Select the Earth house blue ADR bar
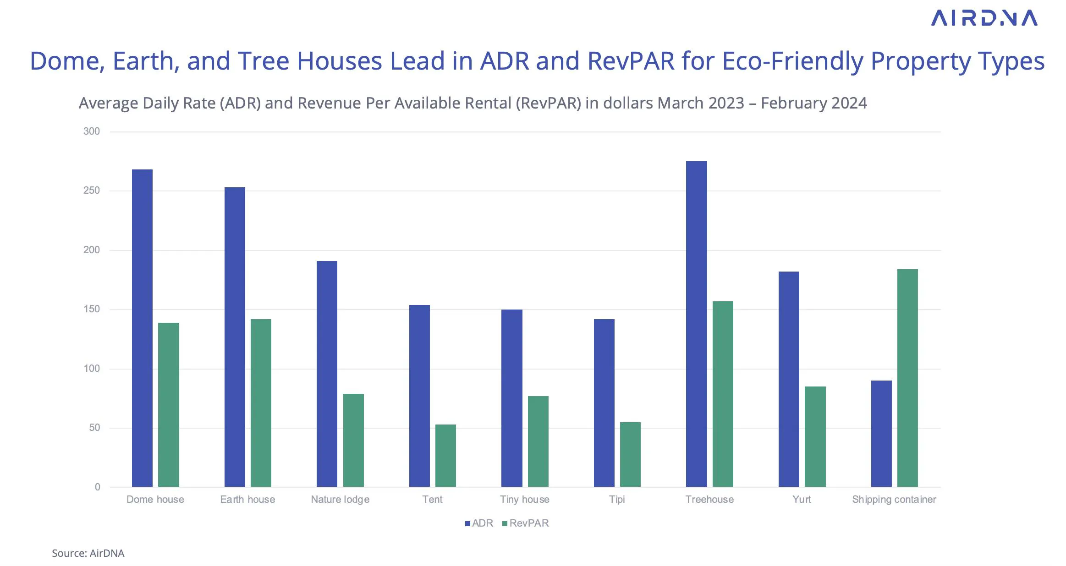This screenshot has width=1066, height=566. [x=235, y=337]
